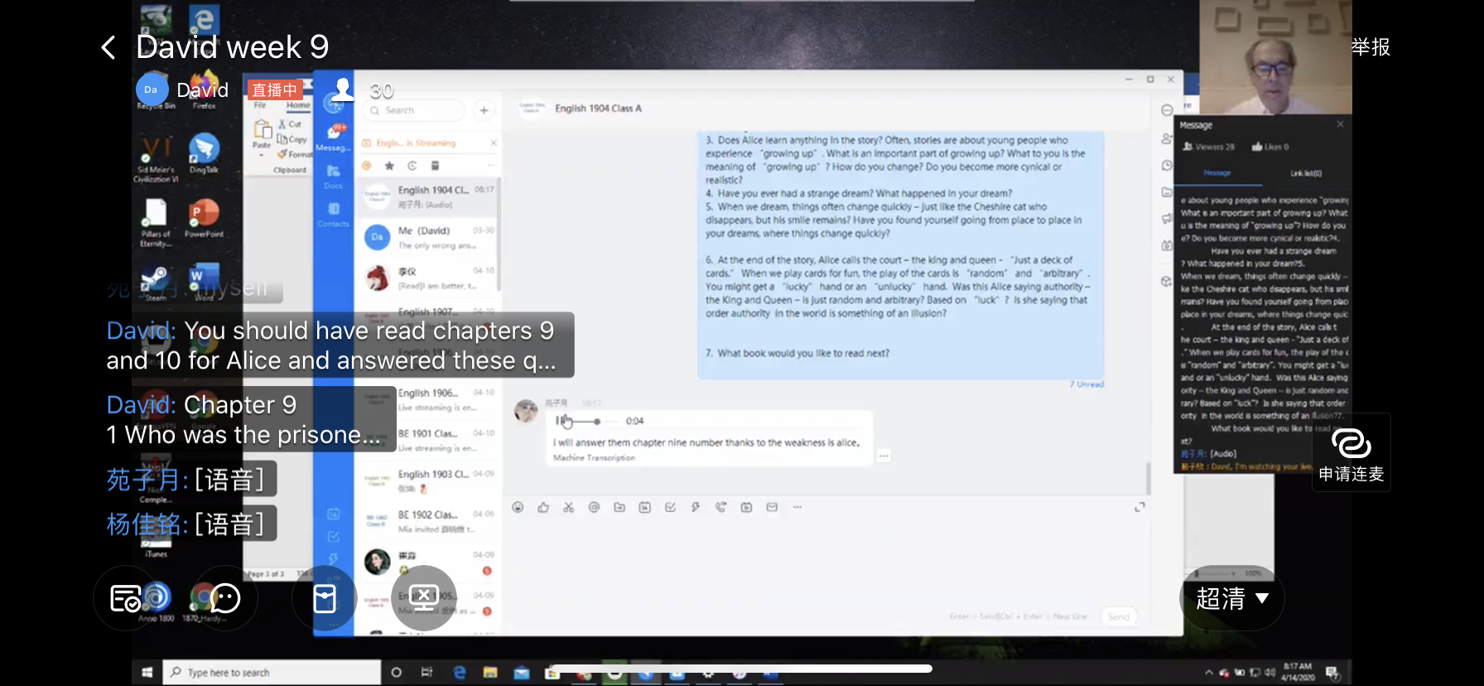Click the taskbar 'Type here to search' box

pos(272,673)
